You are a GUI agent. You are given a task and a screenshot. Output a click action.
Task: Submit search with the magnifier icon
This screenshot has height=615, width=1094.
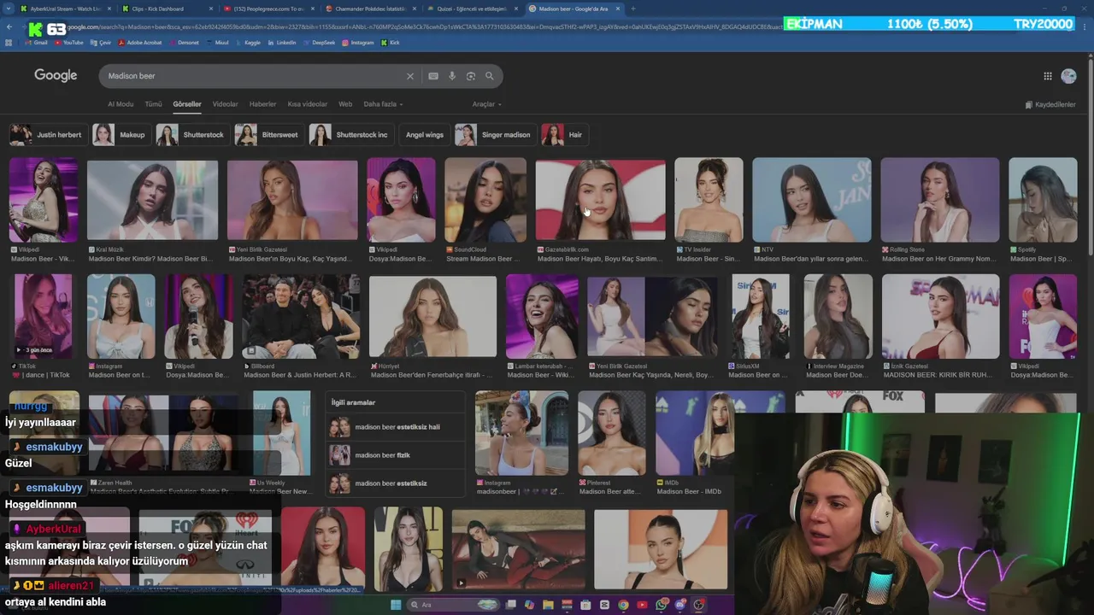pyautogui.click(x=490, y=76)
